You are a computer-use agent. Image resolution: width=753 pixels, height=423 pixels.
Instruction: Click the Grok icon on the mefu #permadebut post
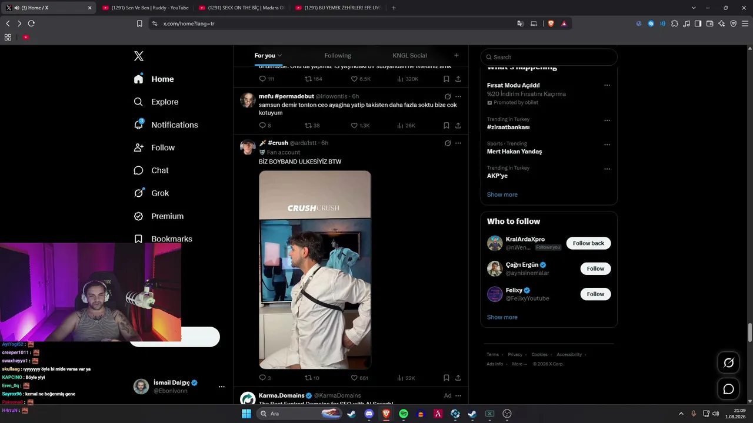tap(448, 96)
